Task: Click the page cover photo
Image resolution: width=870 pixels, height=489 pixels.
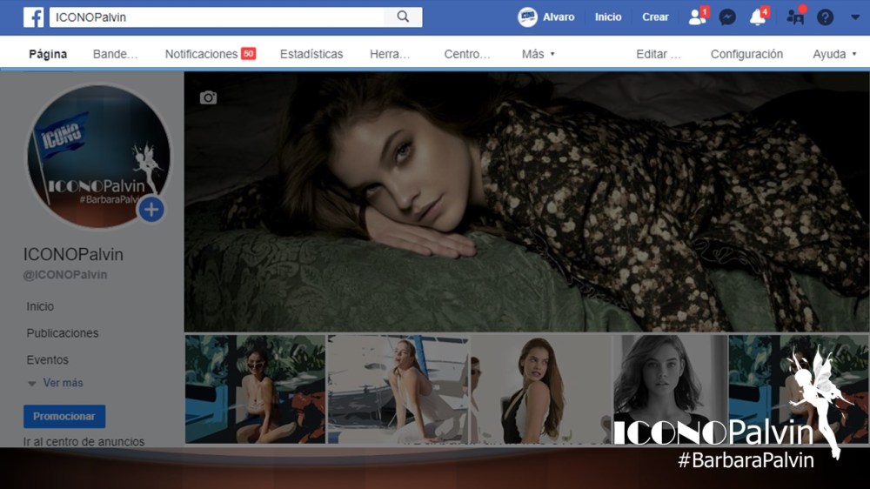Action: pos(526,202)
